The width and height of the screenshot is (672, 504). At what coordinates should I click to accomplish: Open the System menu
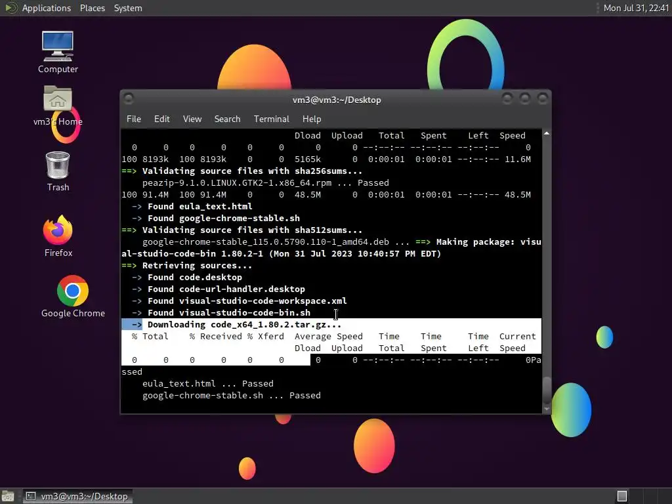pyautogui.click(x=128, y=8)
